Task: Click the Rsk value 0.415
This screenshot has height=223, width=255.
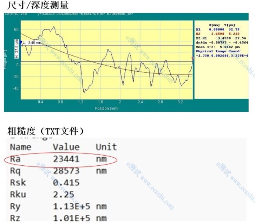Action: coord(66,183)
